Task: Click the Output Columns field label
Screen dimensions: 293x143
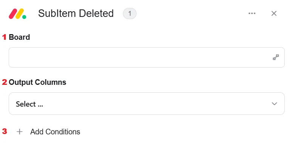Action: [x=37, y=82]
